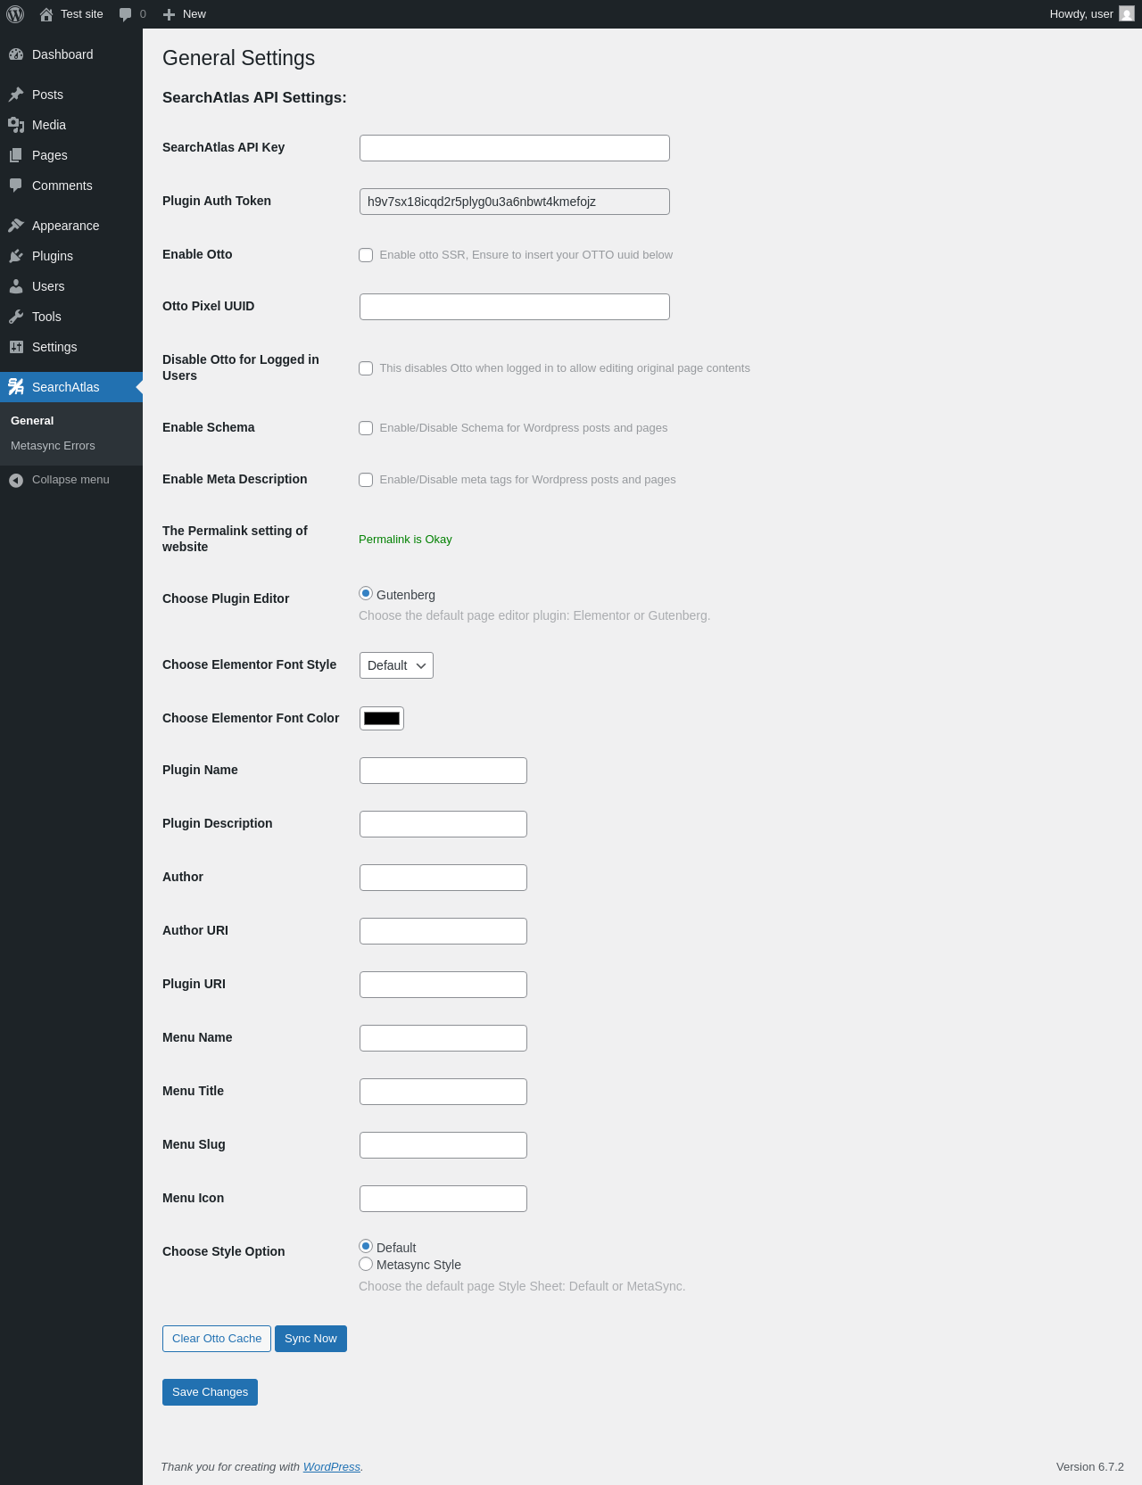Visit the Test site link
The image size is (1142, 1485).
tap(82, 14)
